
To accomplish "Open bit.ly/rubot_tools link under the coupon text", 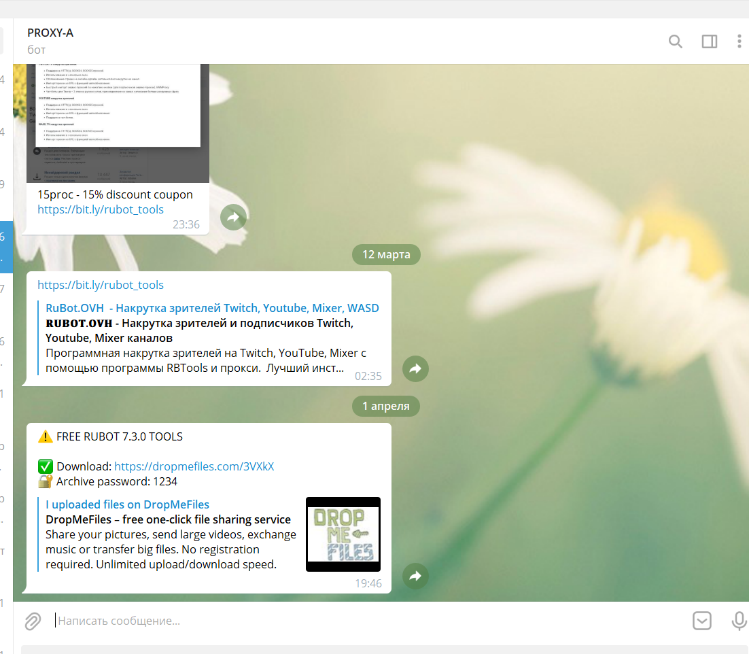I will click(x=101, y=209).
